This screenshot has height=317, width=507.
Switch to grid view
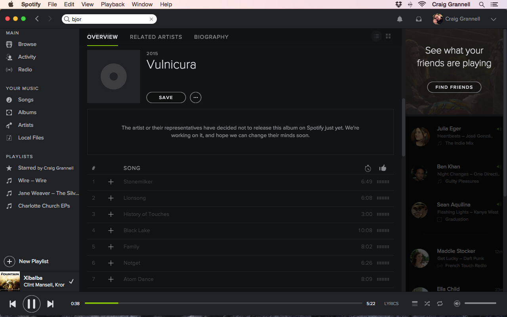[x=388, y=36]
